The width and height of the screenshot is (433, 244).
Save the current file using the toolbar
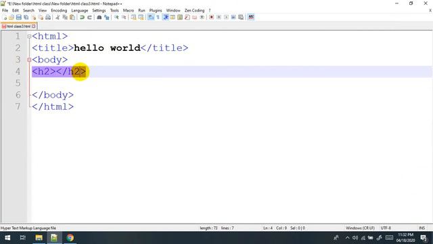pyautogui.click(x=18, y=17)
